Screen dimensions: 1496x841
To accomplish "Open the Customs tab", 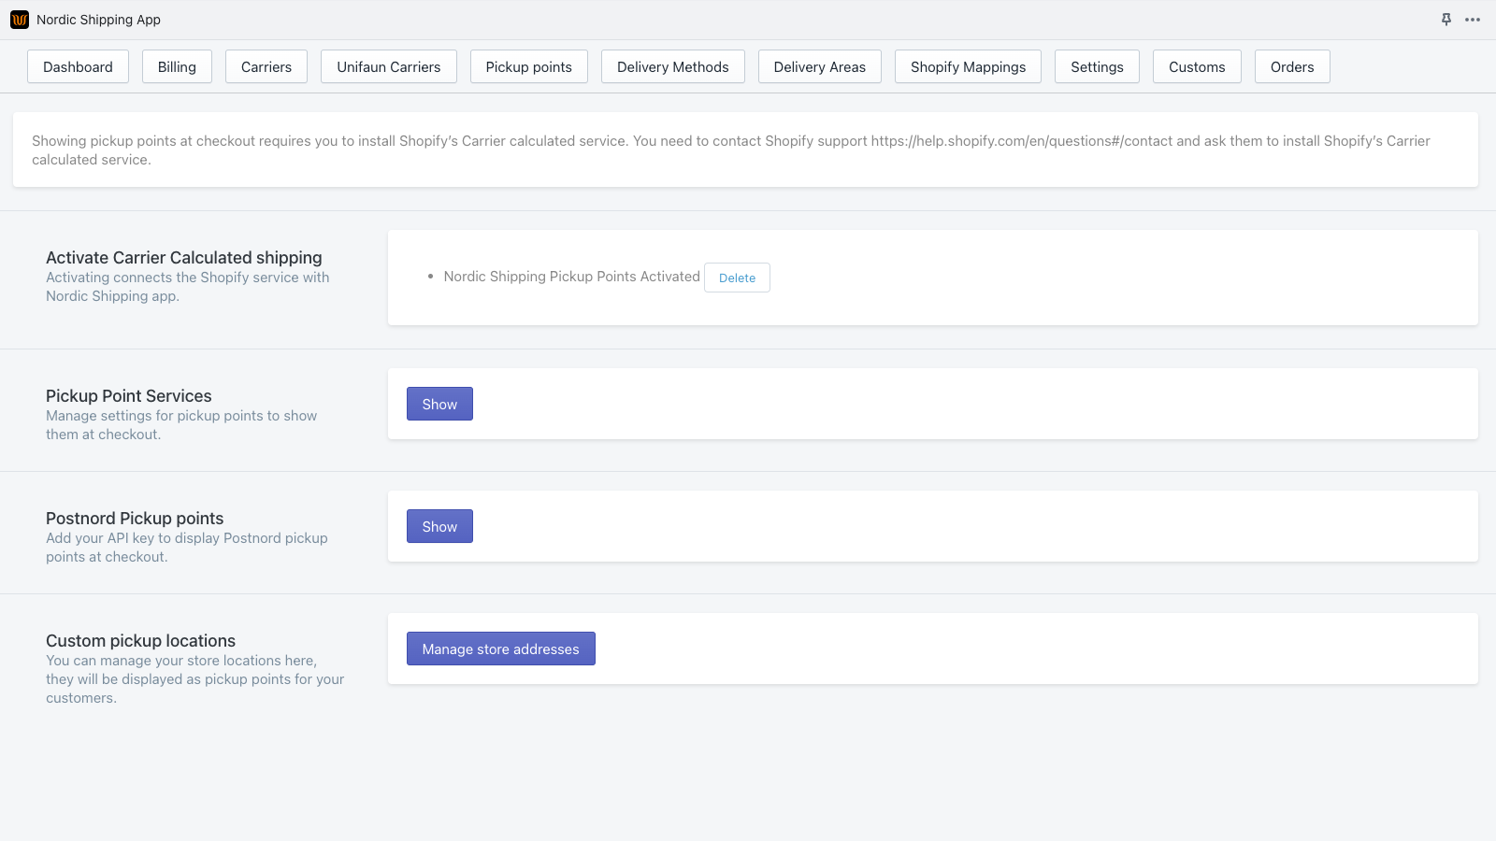I will click(1197, 66).
